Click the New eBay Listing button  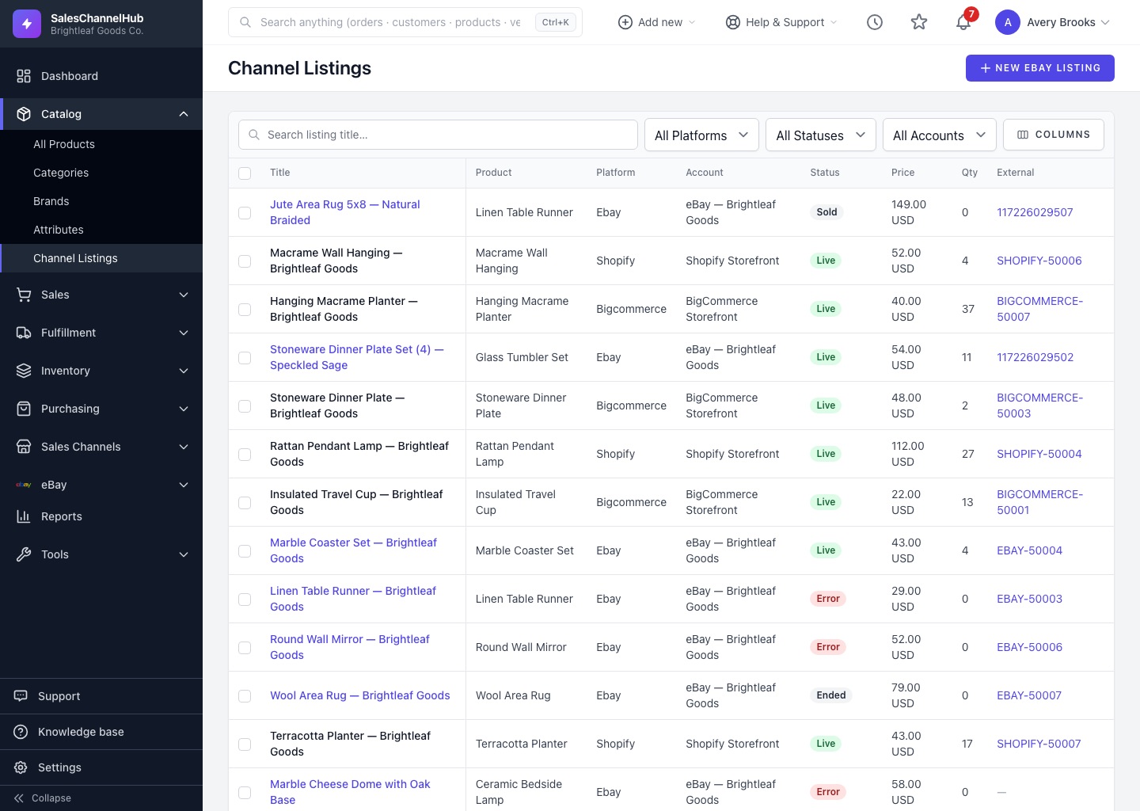pos(1040,68)
